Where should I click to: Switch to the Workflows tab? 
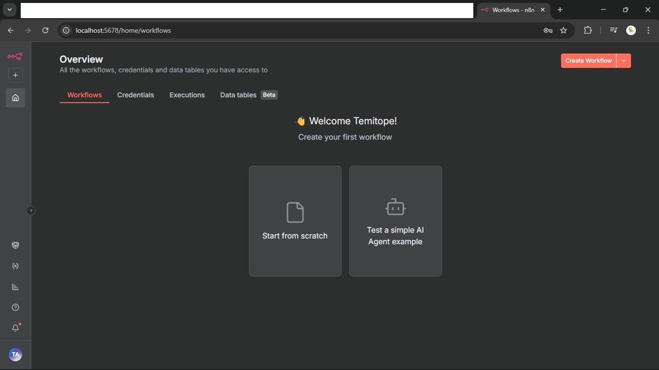(85, 95)
